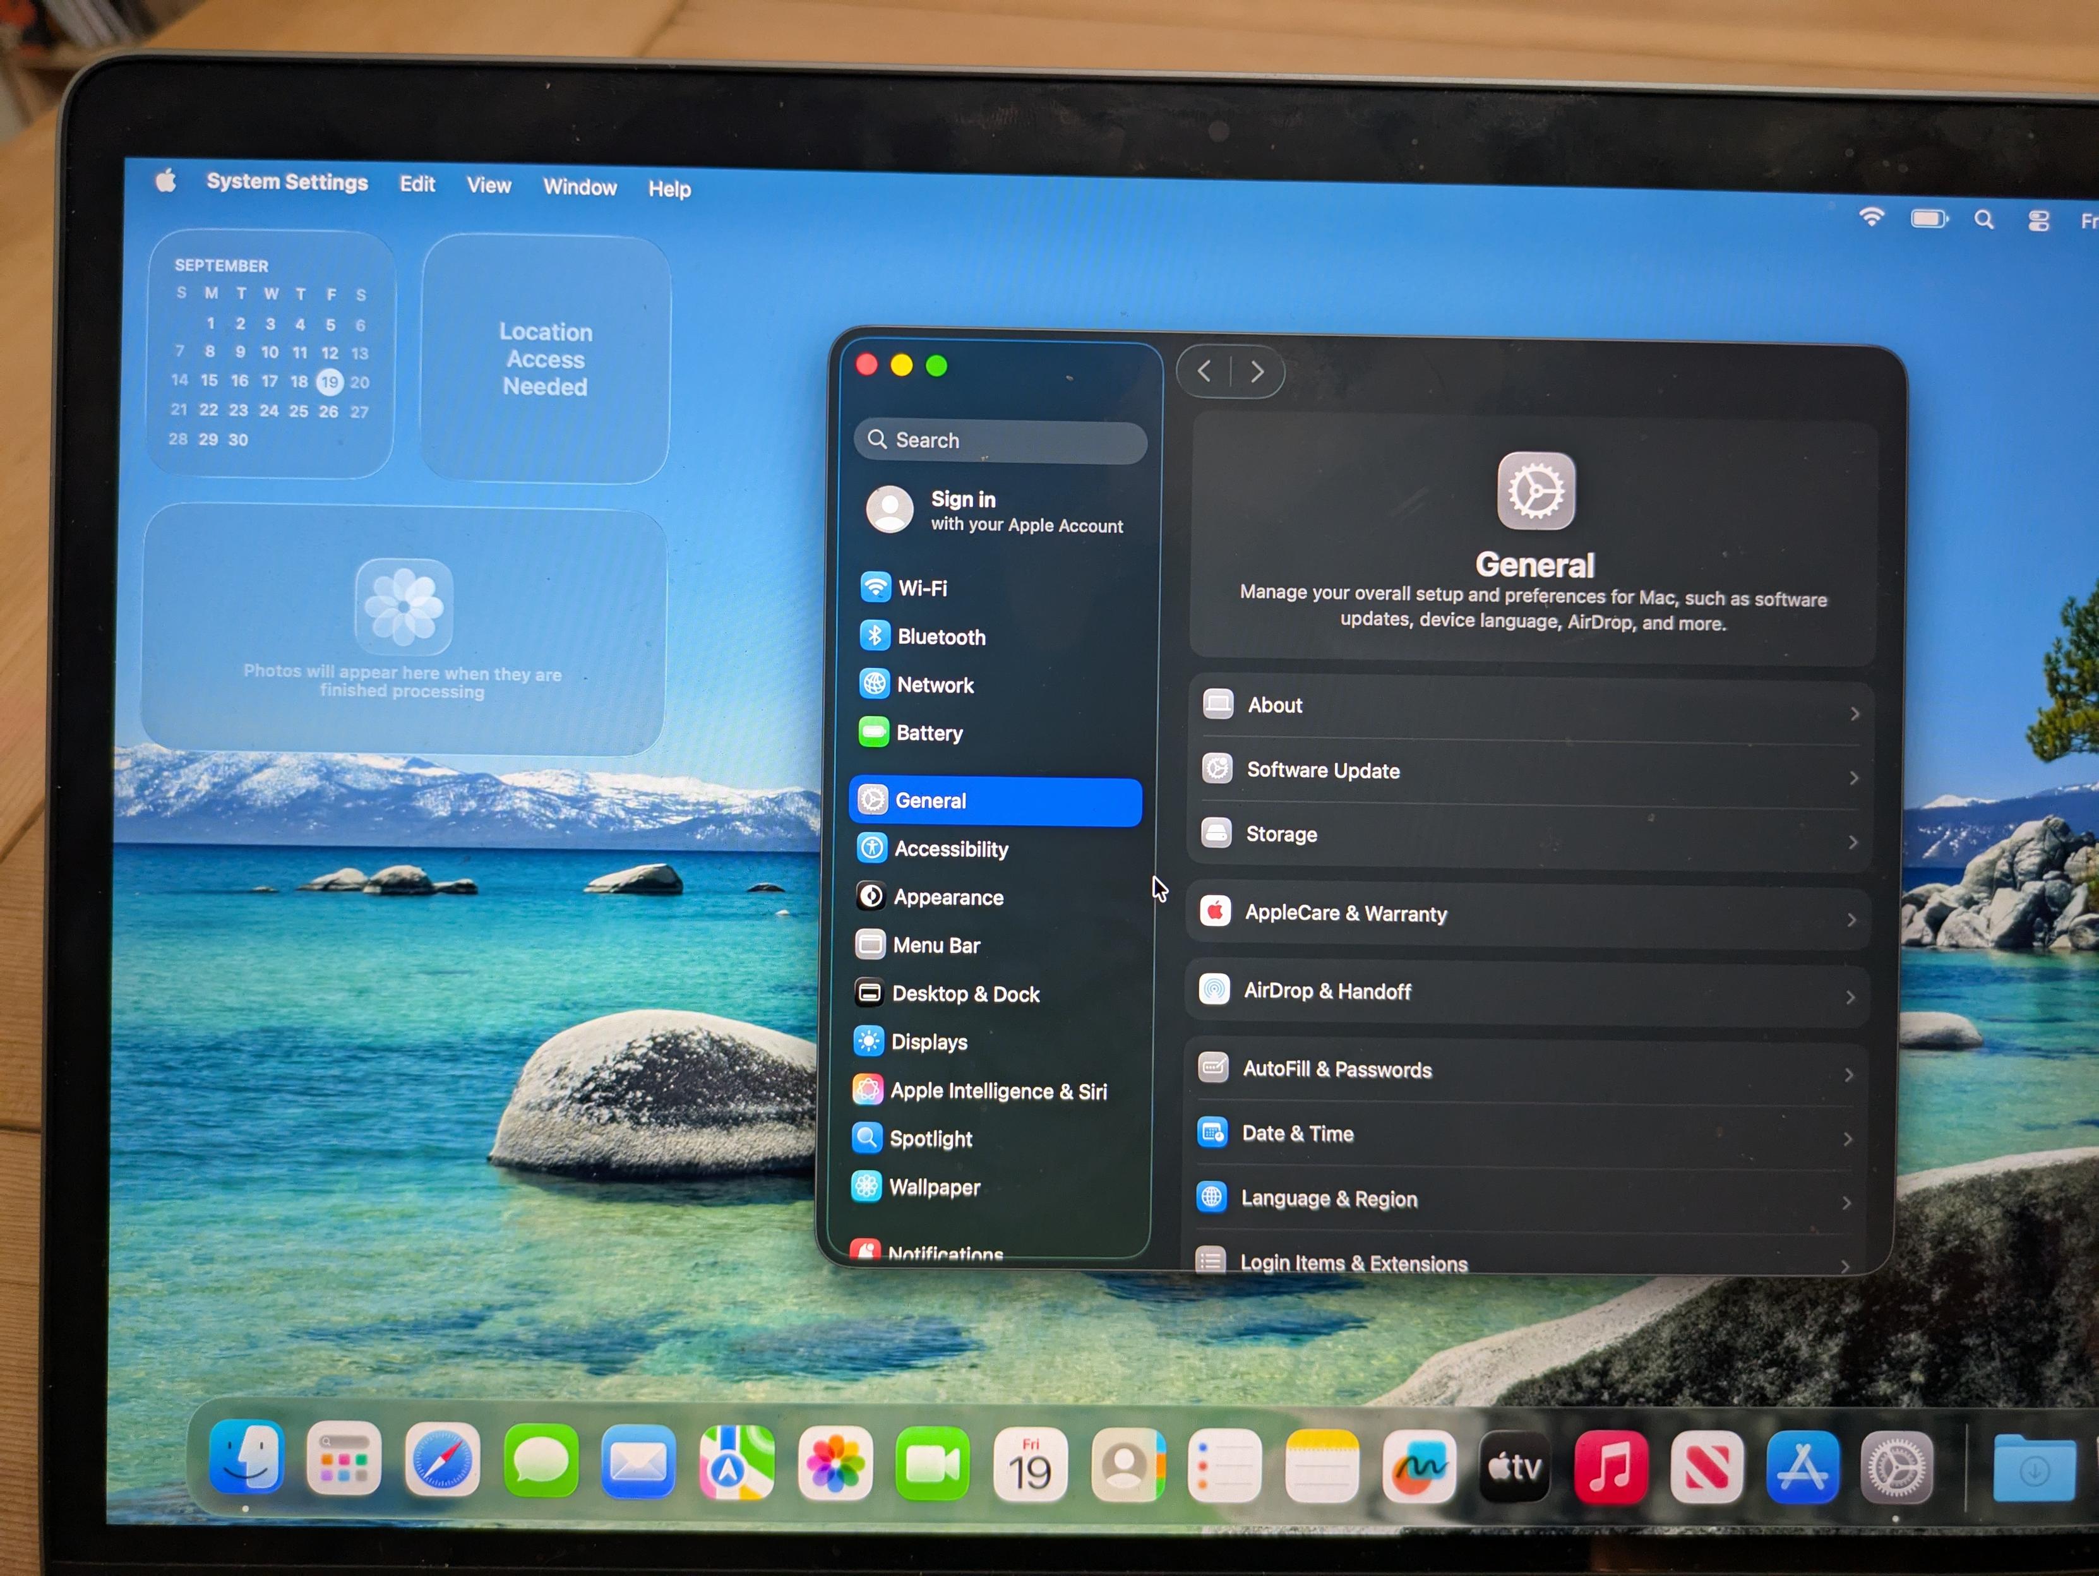Open the View menu

(489, 186)
